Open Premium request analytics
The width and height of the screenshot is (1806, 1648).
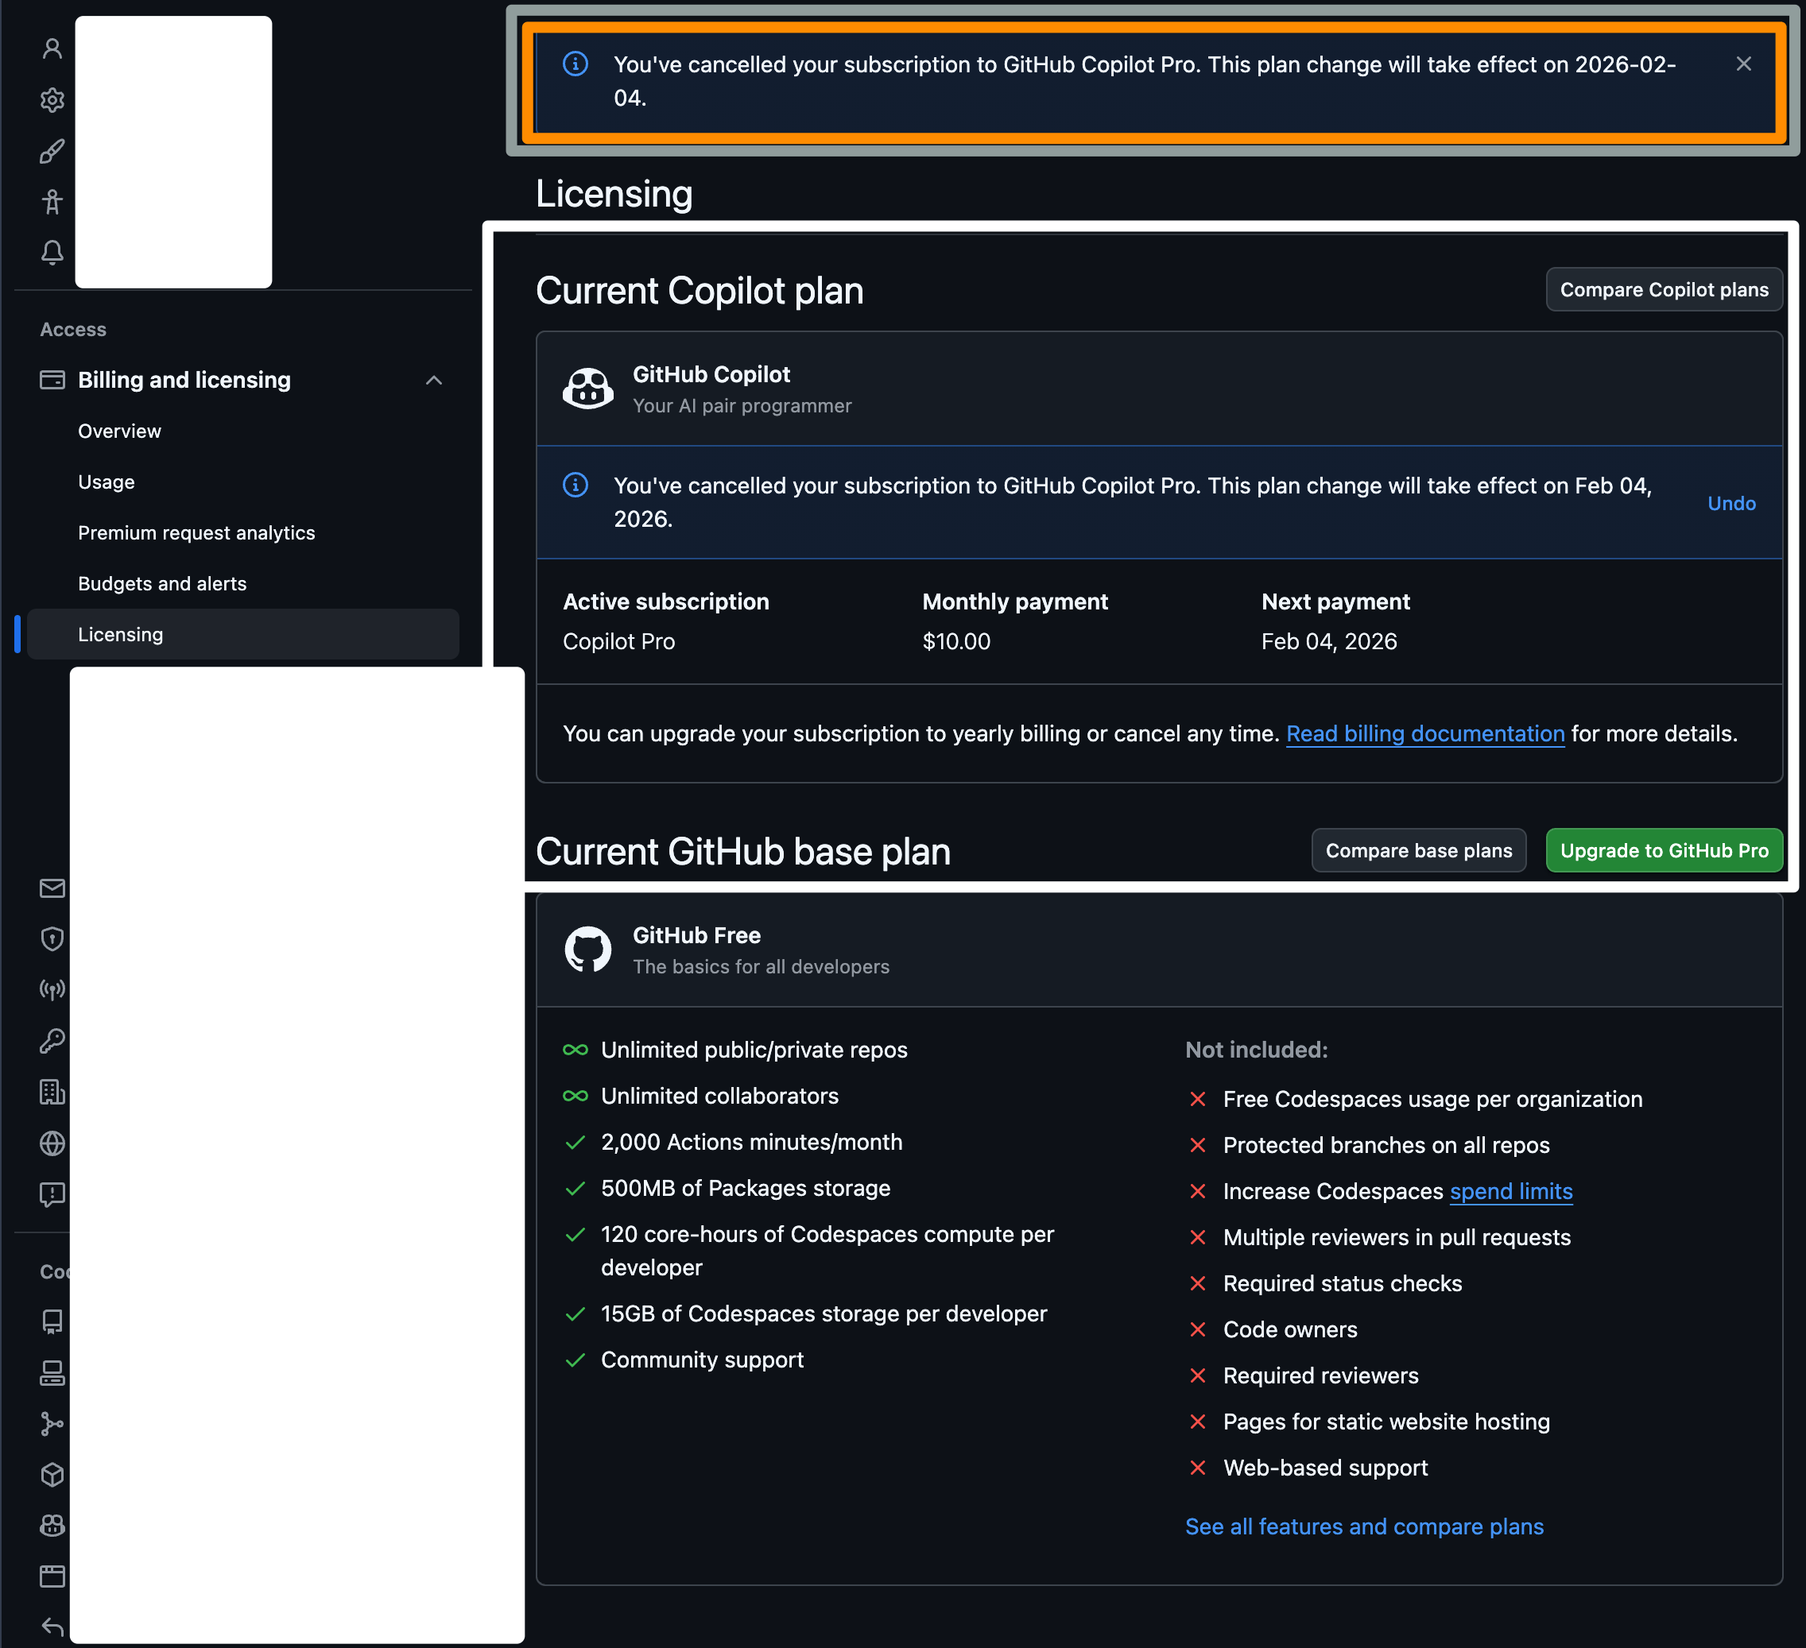196,533
